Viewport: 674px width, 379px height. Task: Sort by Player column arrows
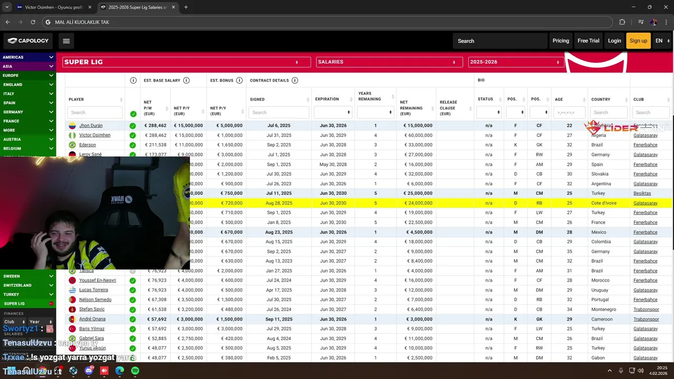tap(122, 99)
